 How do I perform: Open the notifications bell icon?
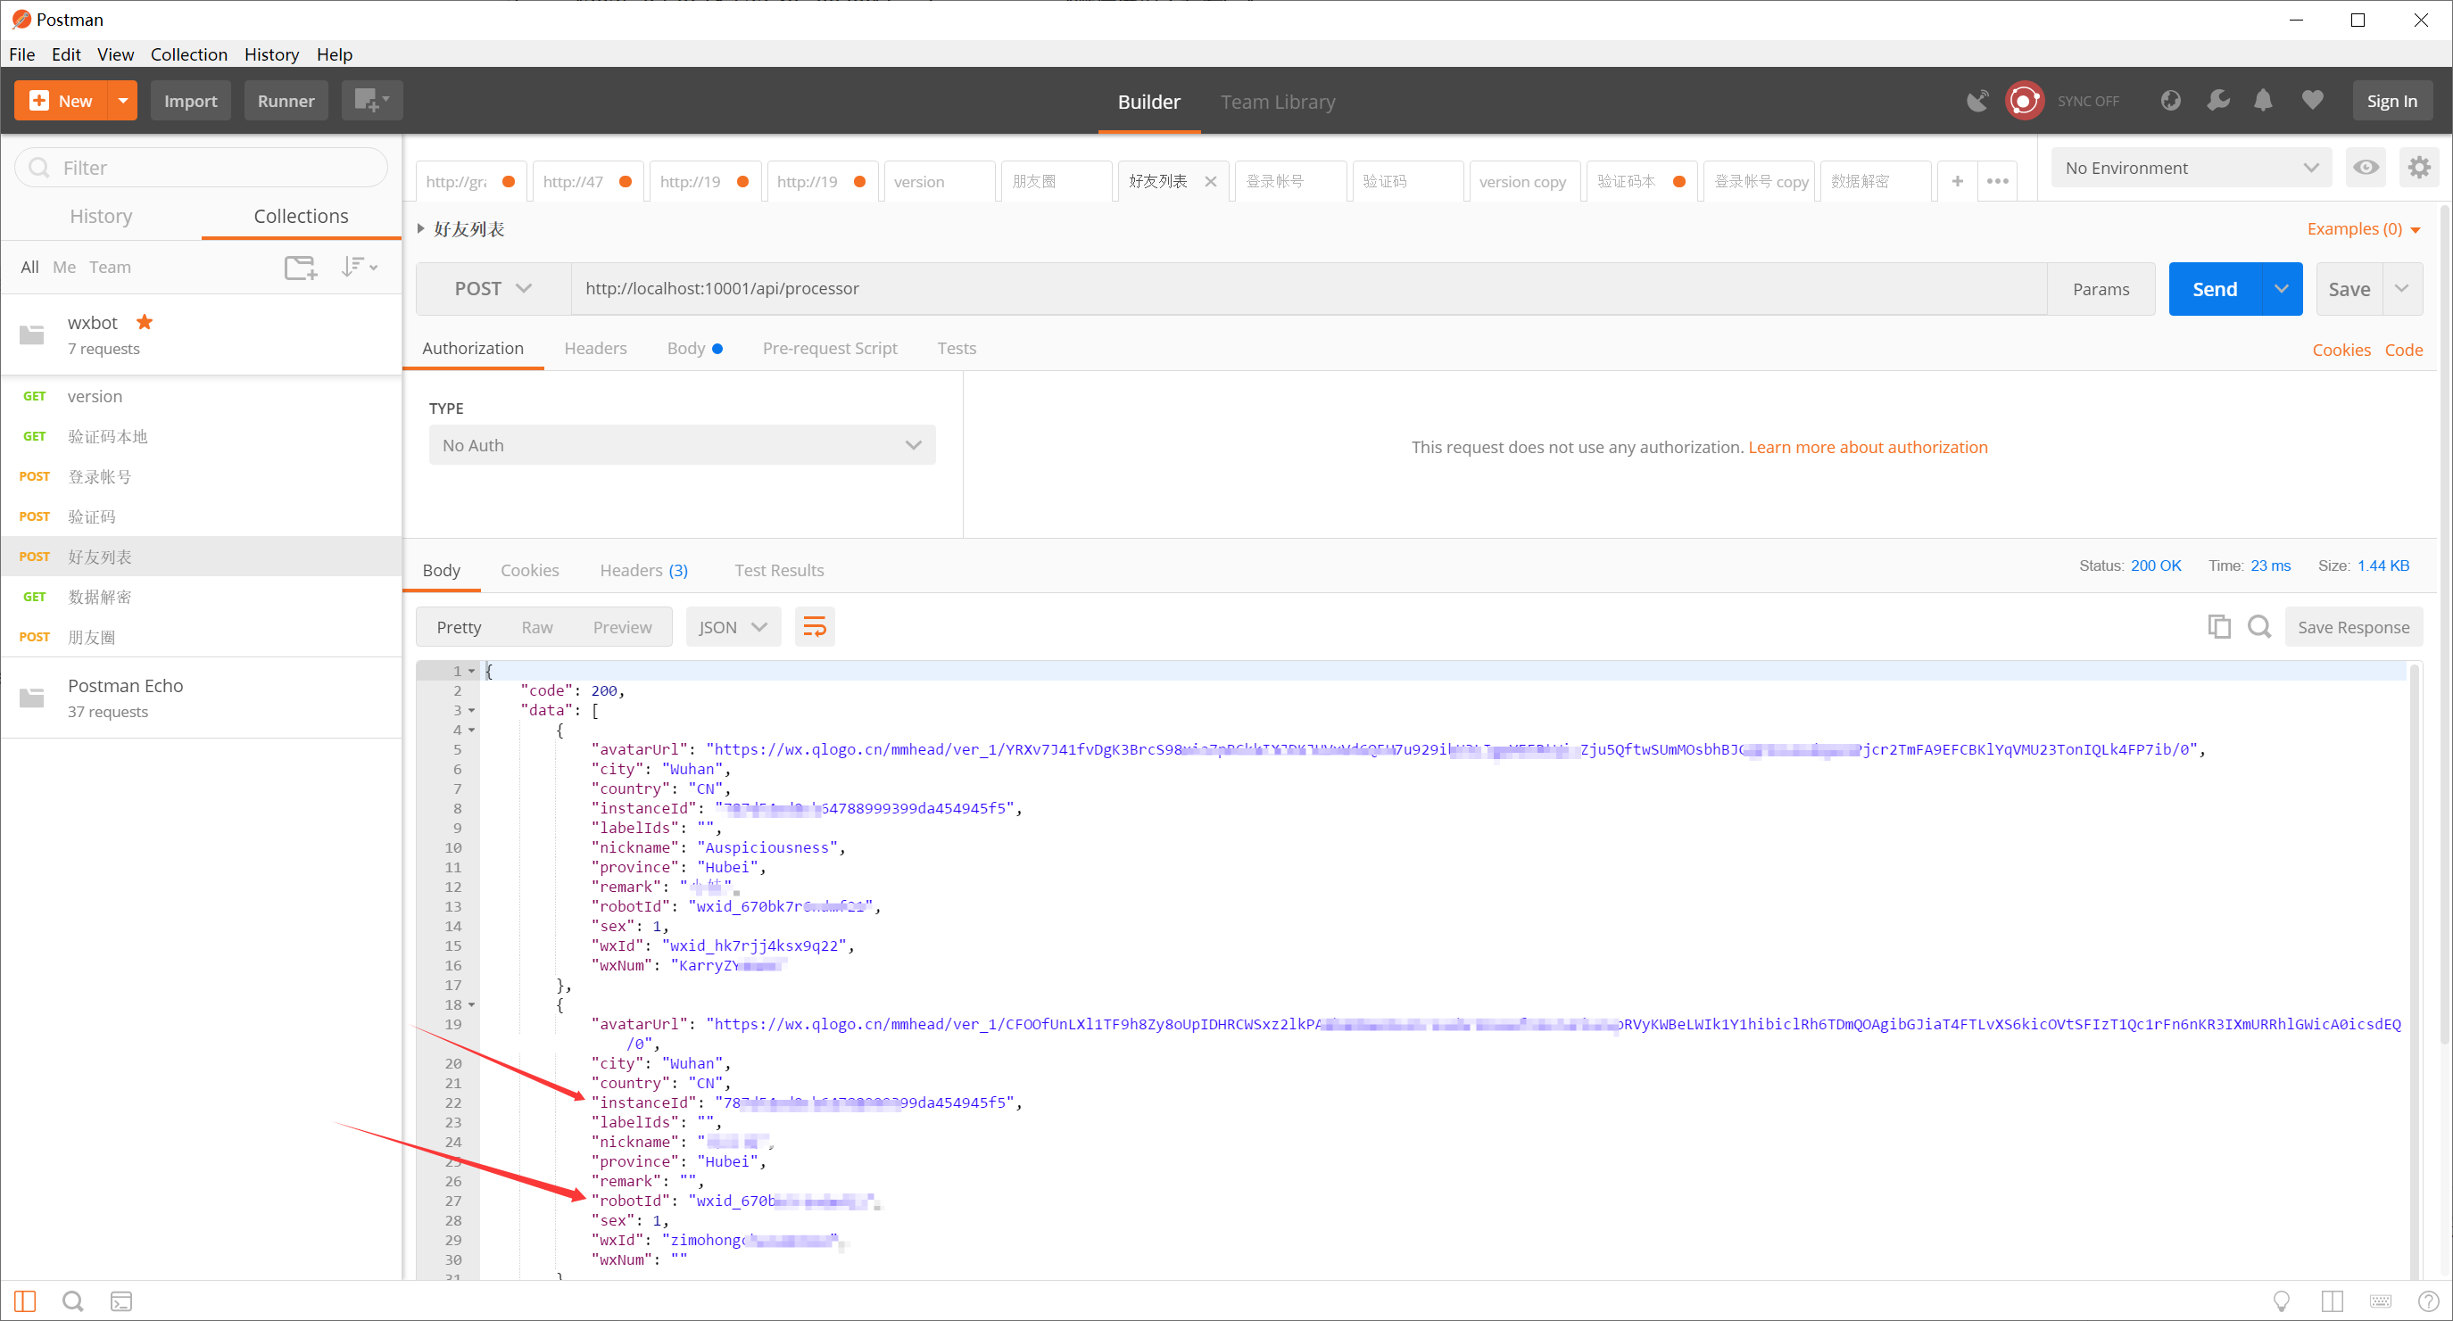pos(2263,101)
